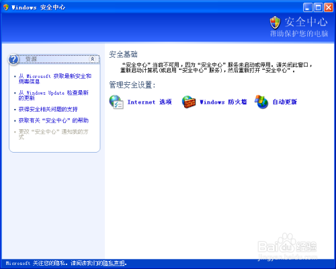Collapse the 资源 panel with chevron

pyautogui.click(x=92, y=59)
